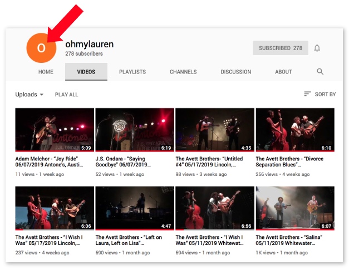Click the J.S. Ondara Saying Goodbye title

point(123,161)
